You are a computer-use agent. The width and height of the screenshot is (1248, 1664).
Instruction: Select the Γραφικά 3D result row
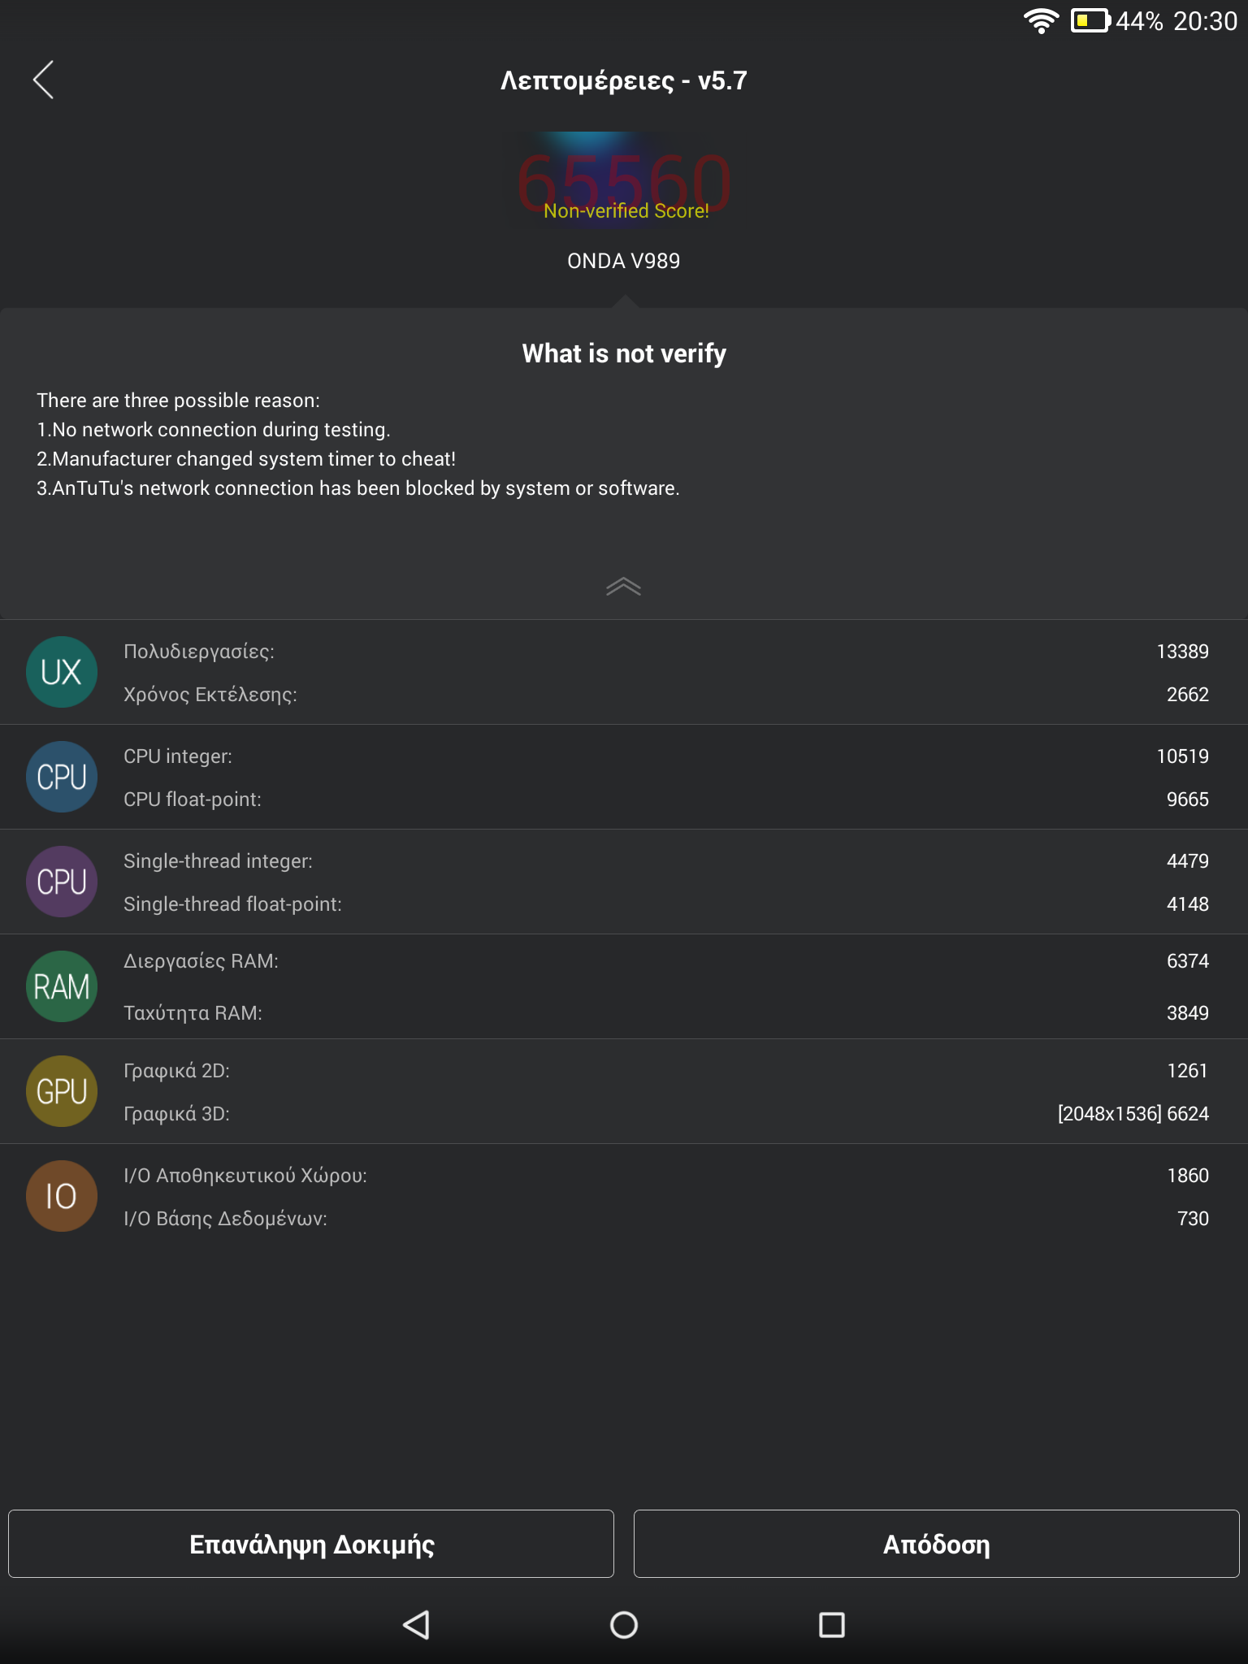pyautogui.click(x=624, y=1114)
